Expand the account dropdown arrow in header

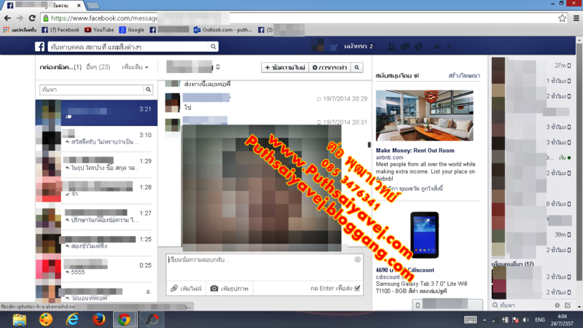pyautogui.click(x=449, y=47)
